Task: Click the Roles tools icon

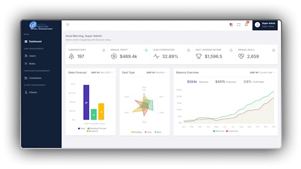Action: tap(26, 64)
